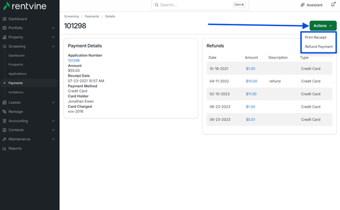Collapse the Screening menu chevron

pyautogui.click(x=53, y=46)
